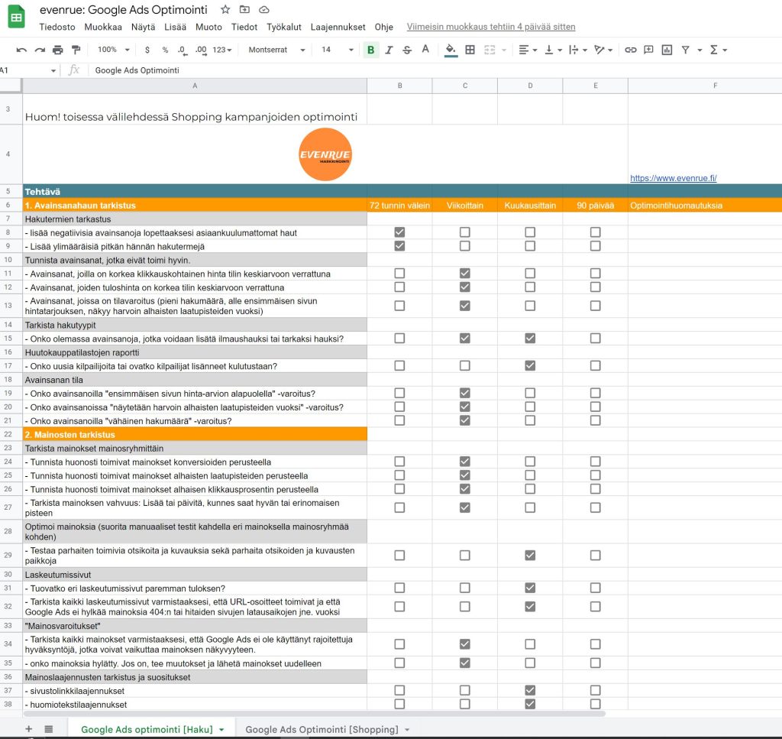Screen dimensions: 782x739
Task: Click 'Viimeisin muokkaus tehtiin 4 päivää sitten'
Action: [492, 27]
